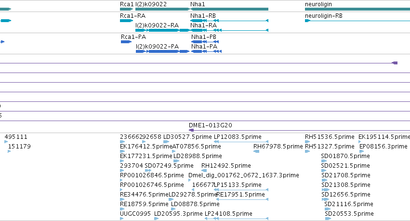Click the Rca1-PA protein arrow
The image size is (410, 221).
click(x=126, y=42)
